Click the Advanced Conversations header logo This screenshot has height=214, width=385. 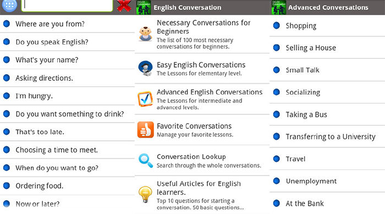pos(279,7)
